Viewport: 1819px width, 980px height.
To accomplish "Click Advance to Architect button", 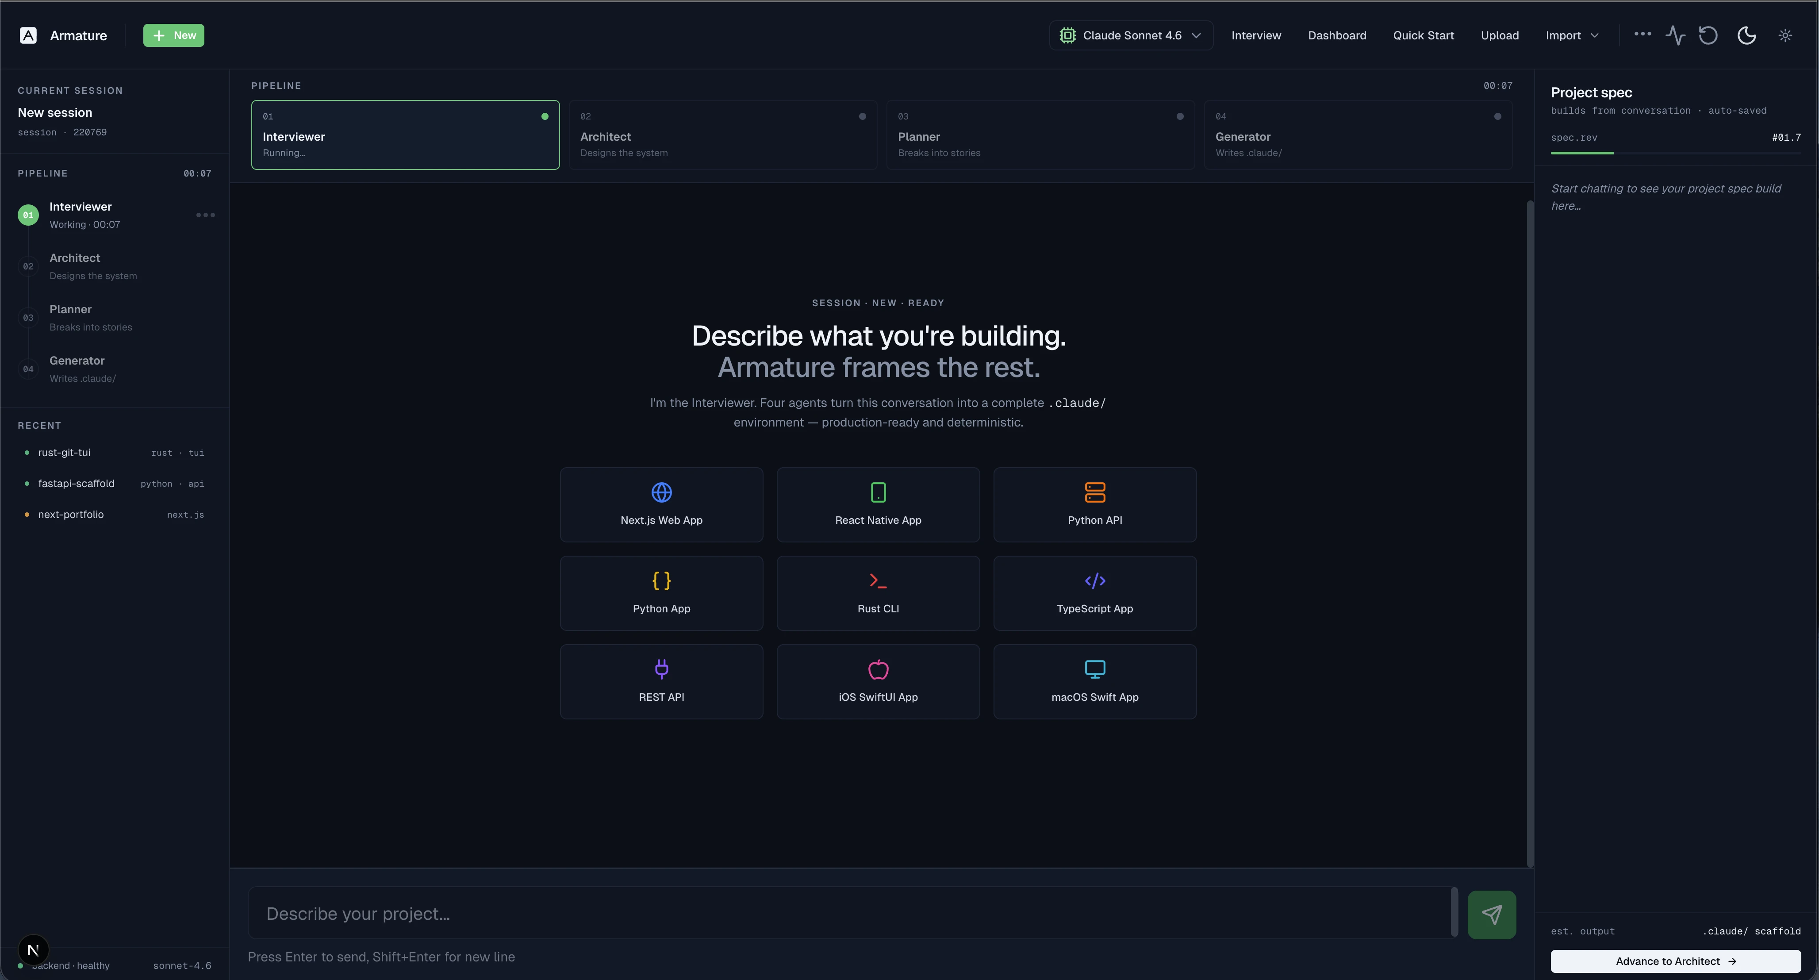I will click(1675, 961).
